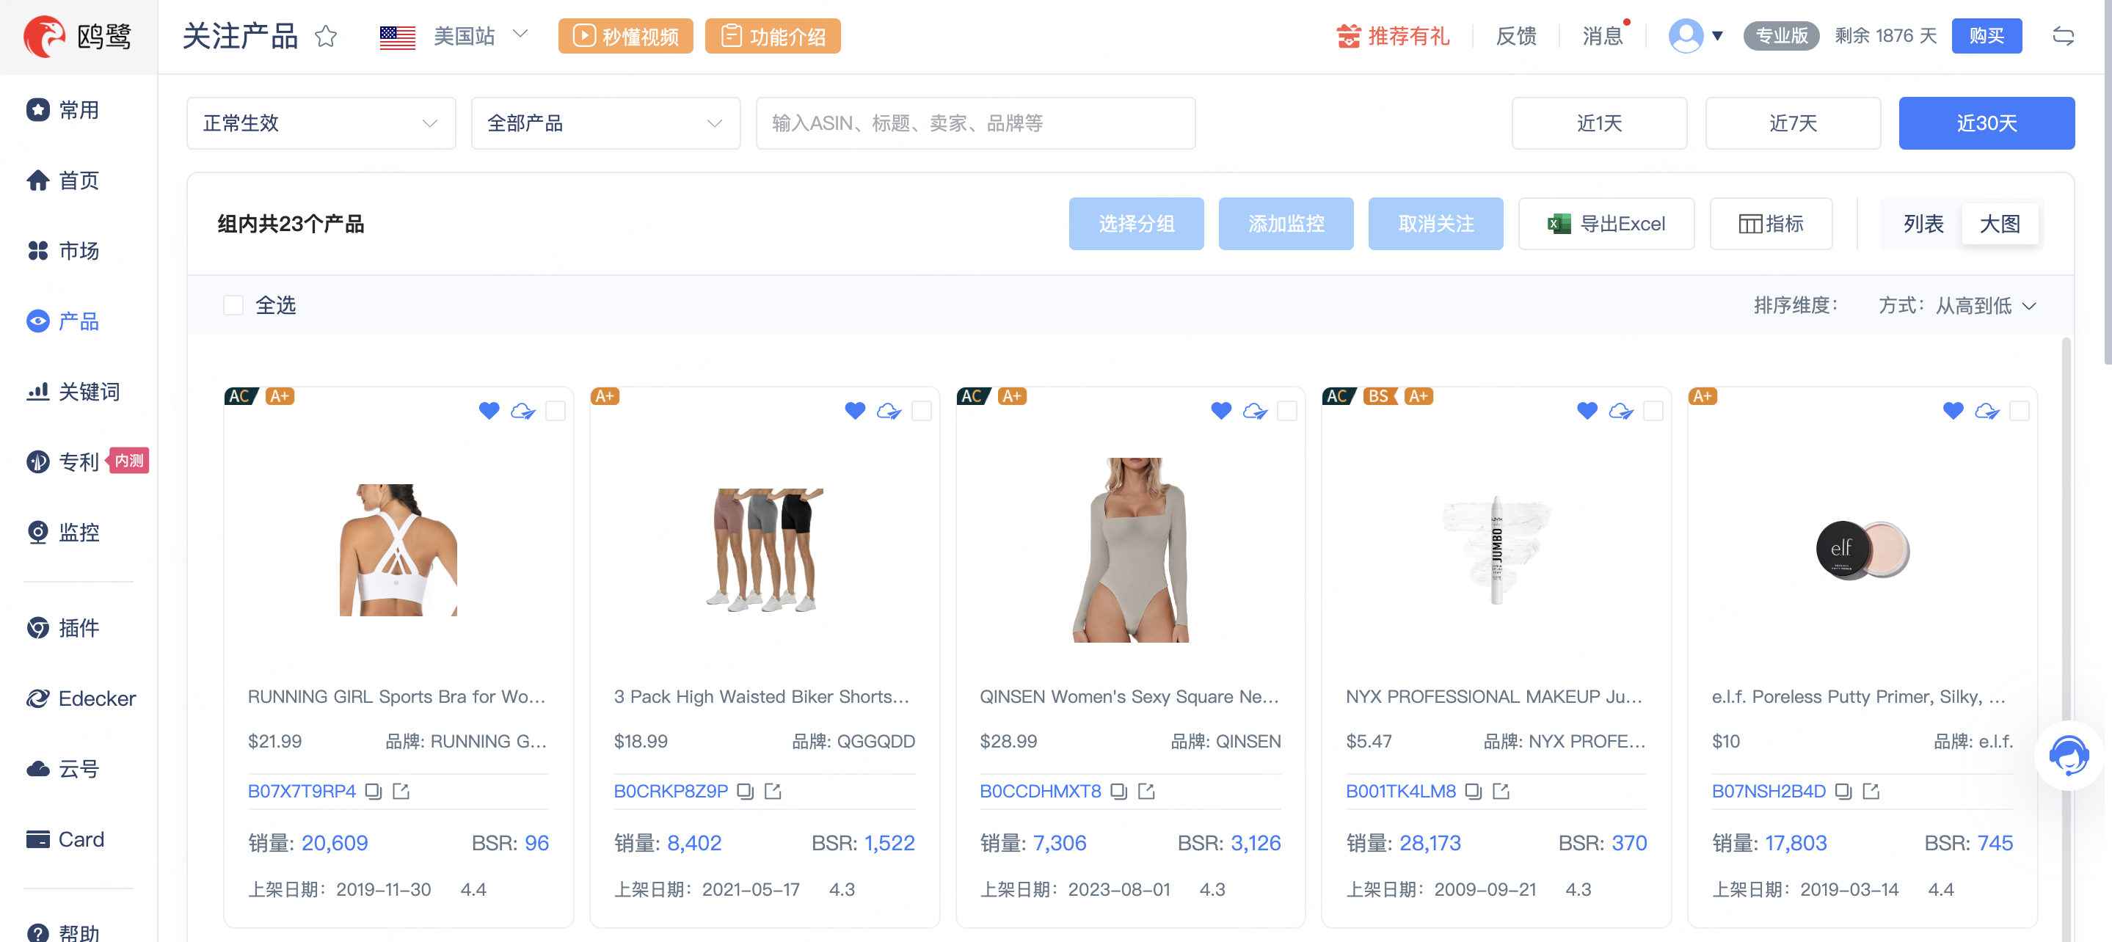Open Card in sidebar
Image resolution: width=2112 pixels, height=942 pixels.
[65, 839]
